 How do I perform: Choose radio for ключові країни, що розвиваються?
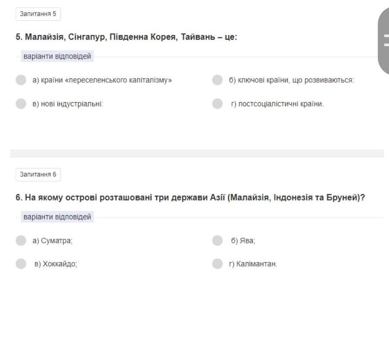217,80
